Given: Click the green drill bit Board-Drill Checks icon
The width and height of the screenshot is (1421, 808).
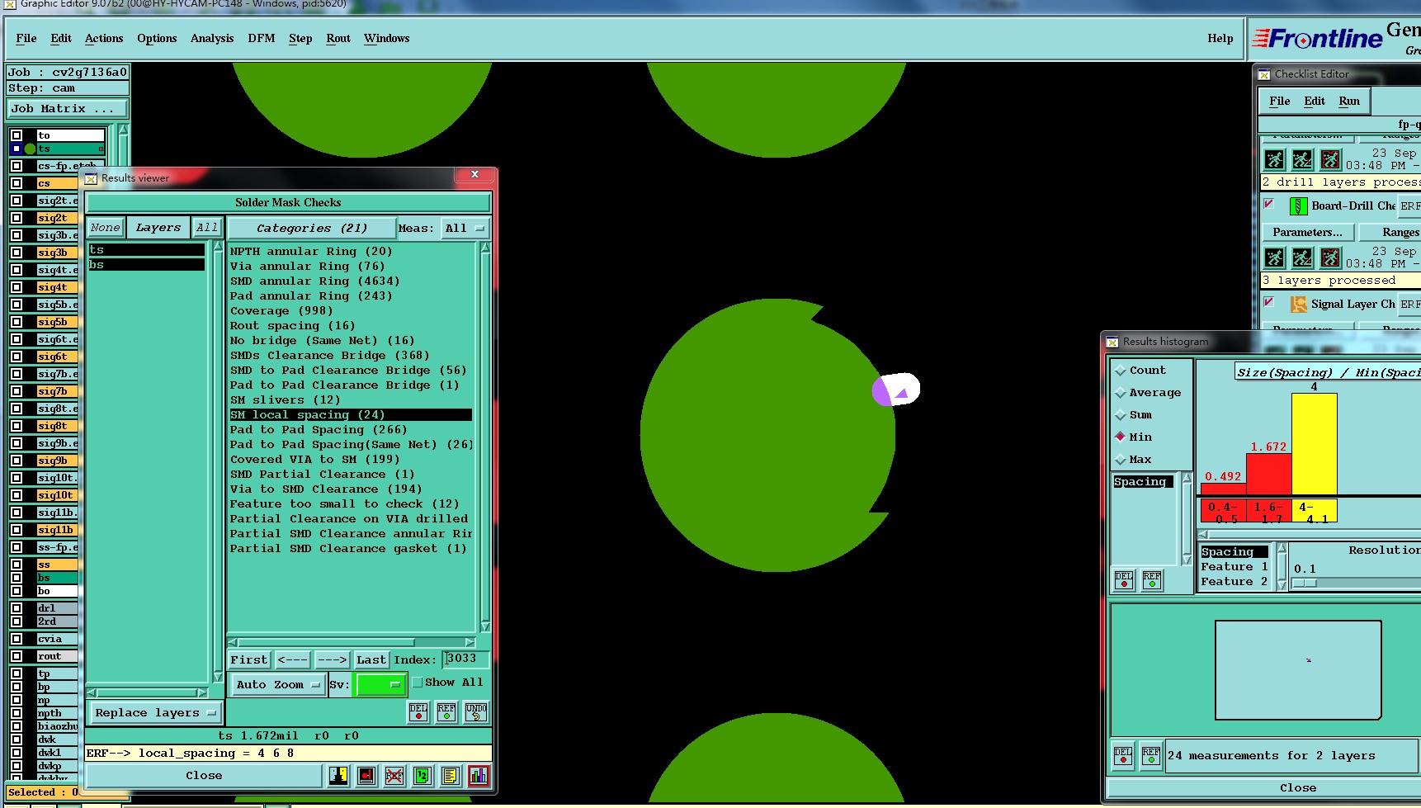Looking at the screenshot, I should (x=1298, y=206).
